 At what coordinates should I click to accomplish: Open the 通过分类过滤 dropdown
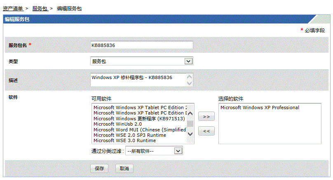[x=154, y=151]
